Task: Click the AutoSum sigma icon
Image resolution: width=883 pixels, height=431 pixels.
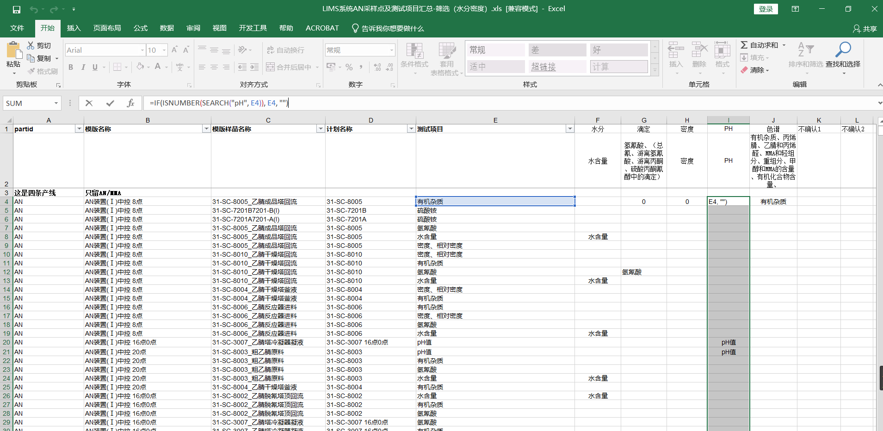Action: [744, 45]
